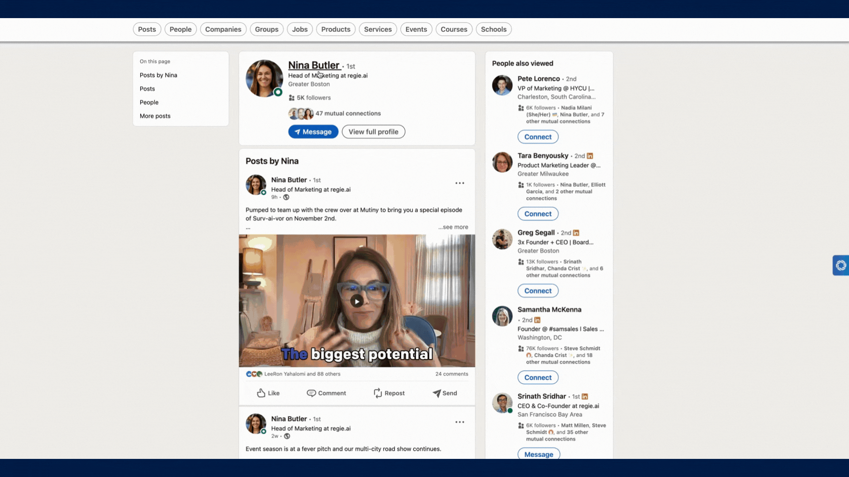Filter search results by Jobs
The image size is (849, 477).
[300, 29]
